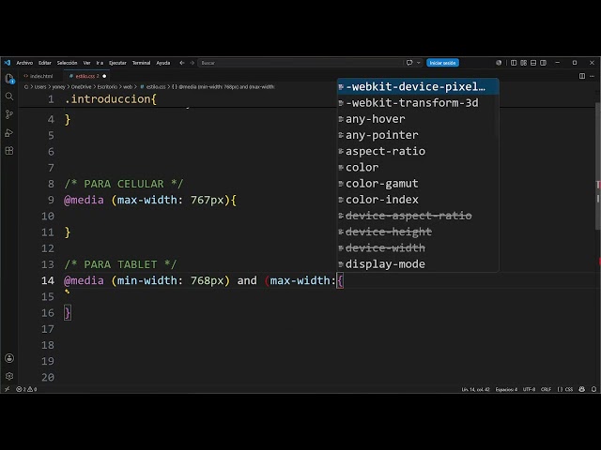Select device-height suggestion

click(x=418, y=232)
